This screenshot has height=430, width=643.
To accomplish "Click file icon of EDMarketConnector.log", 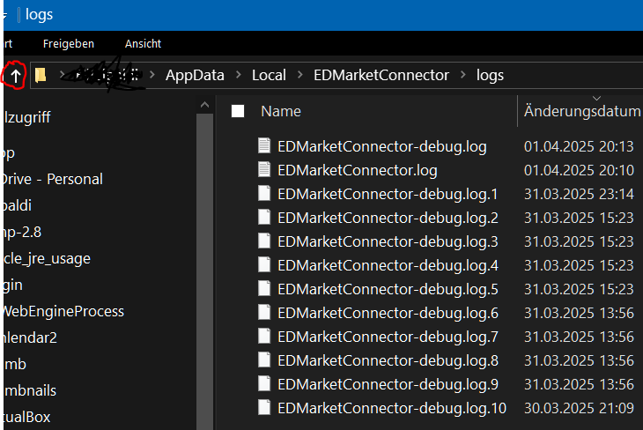I will pos(264,169).
